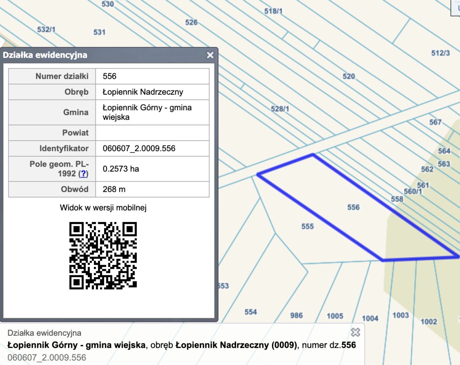This screenshot has height=365, width=460.
Task: Click parcel label 561 on the map
Action: click(x=423, y=185)
